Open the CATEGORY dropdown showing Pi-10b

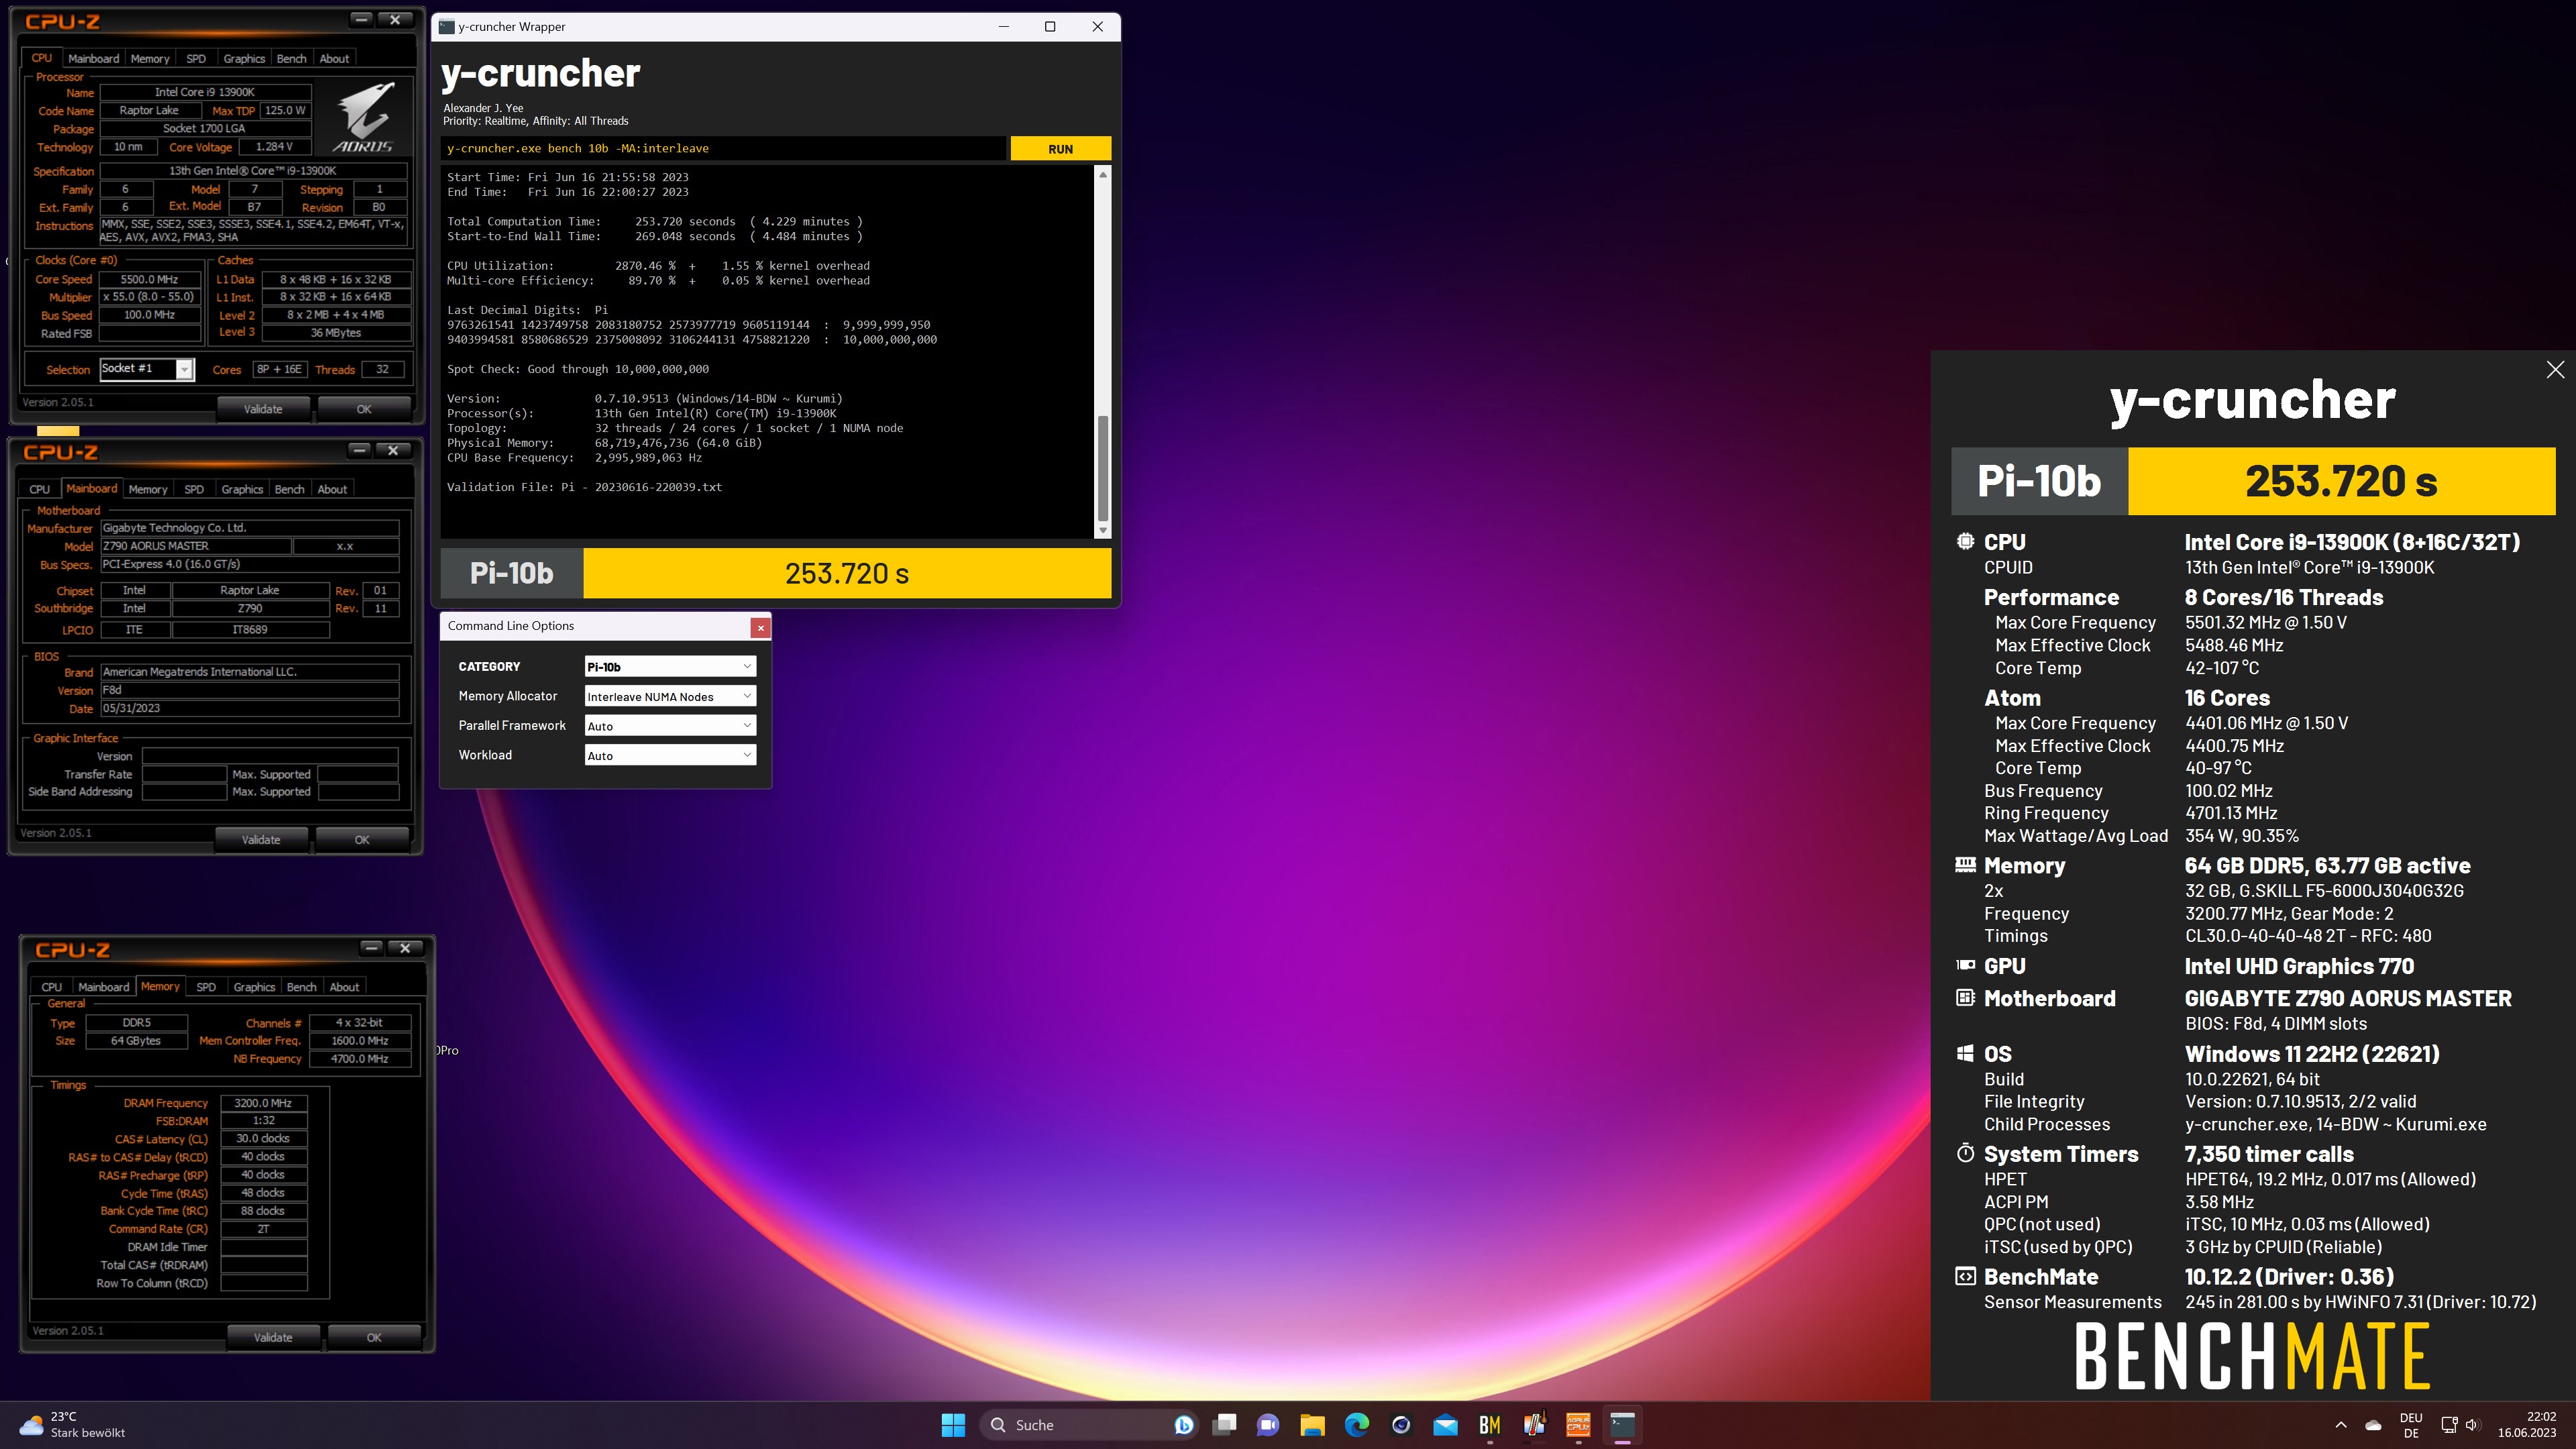coord(670,667)
